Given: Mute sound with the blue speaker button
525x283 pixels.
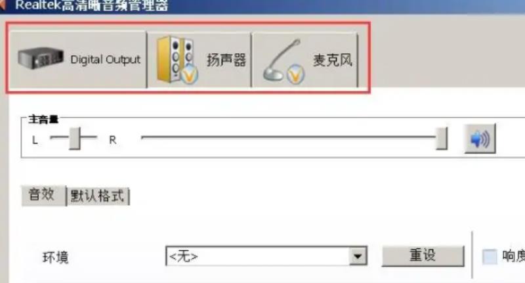Looking at the screenshot, I should pos(480,139).
